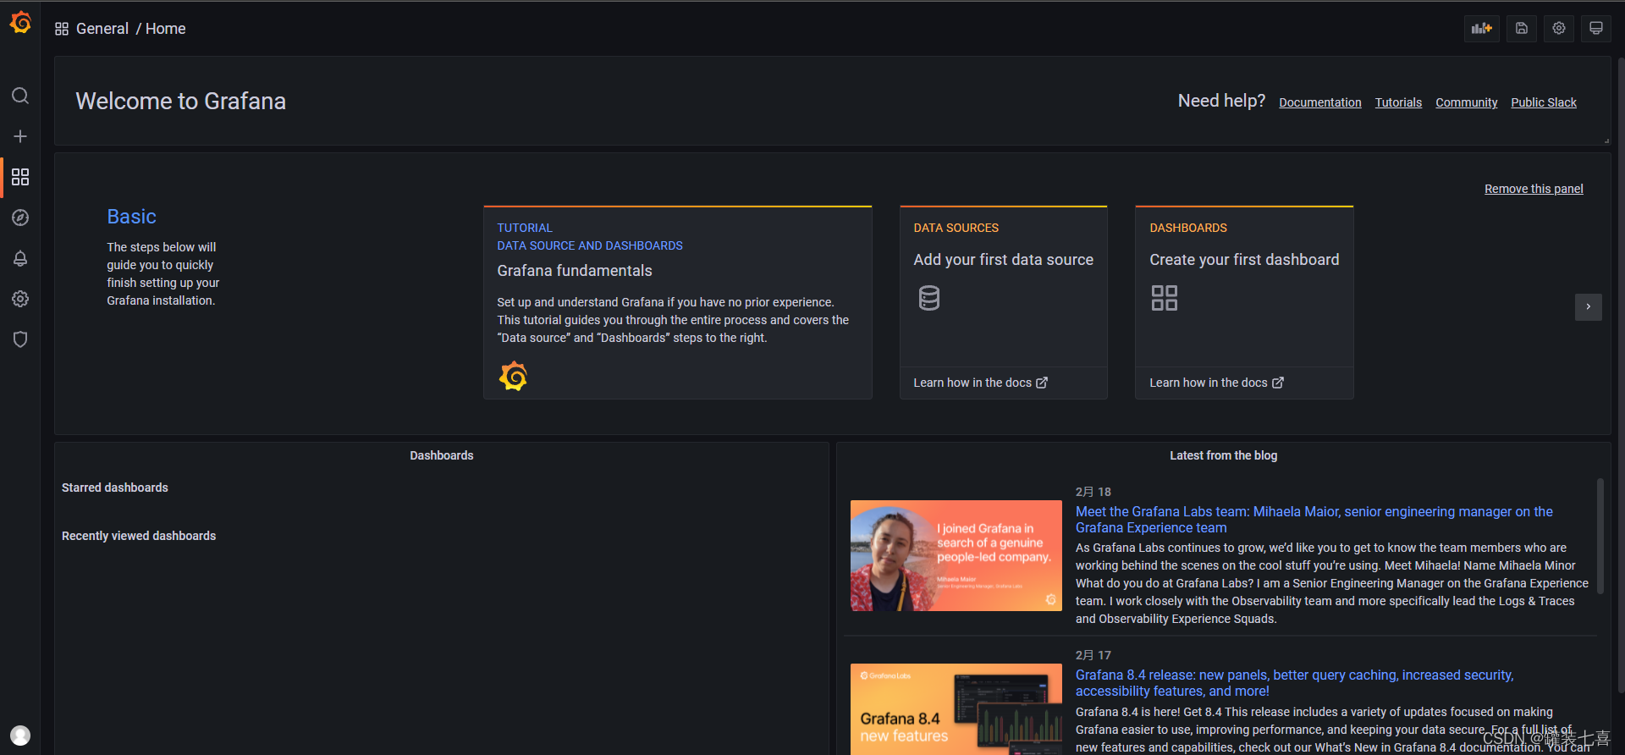1625x755 pixels.
Task: Click Home in the breadcrumb
Action: [166, 29]
